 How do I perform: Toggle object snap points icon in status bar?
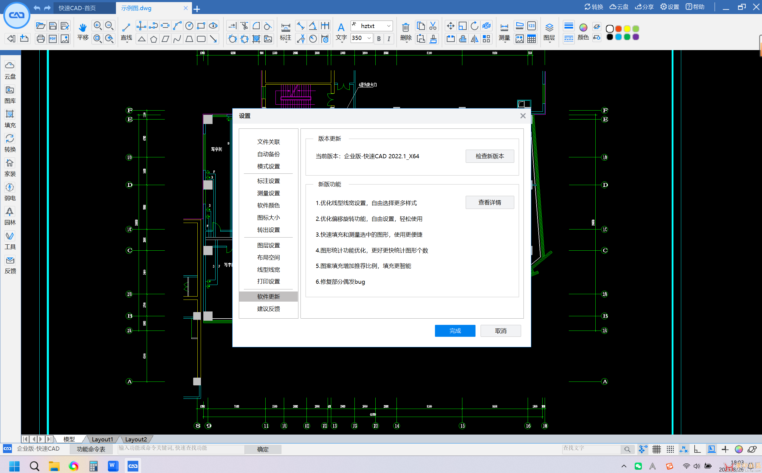coord(642,449)
